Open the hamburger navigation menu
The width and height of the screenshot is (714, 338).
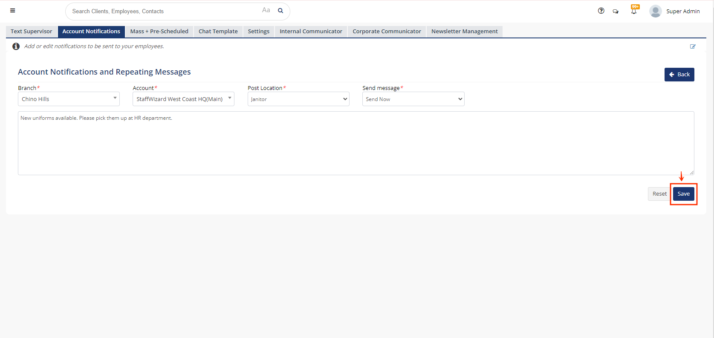[13, 11]
